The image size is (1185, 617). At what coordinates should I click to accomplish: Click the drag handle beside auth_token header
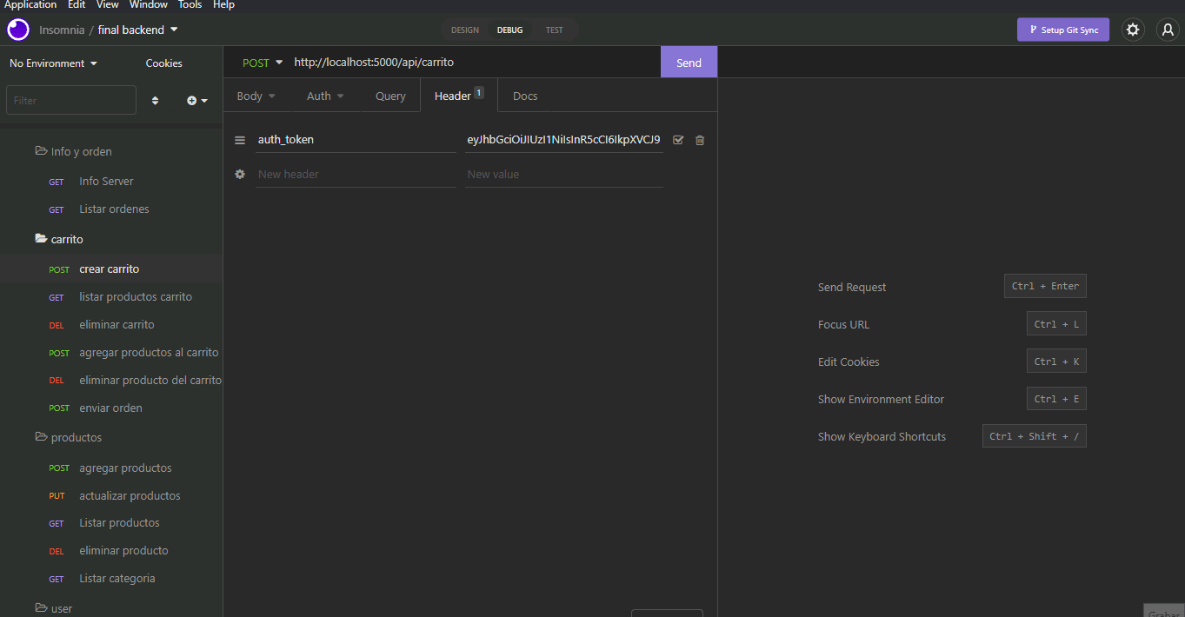point(240,140)
